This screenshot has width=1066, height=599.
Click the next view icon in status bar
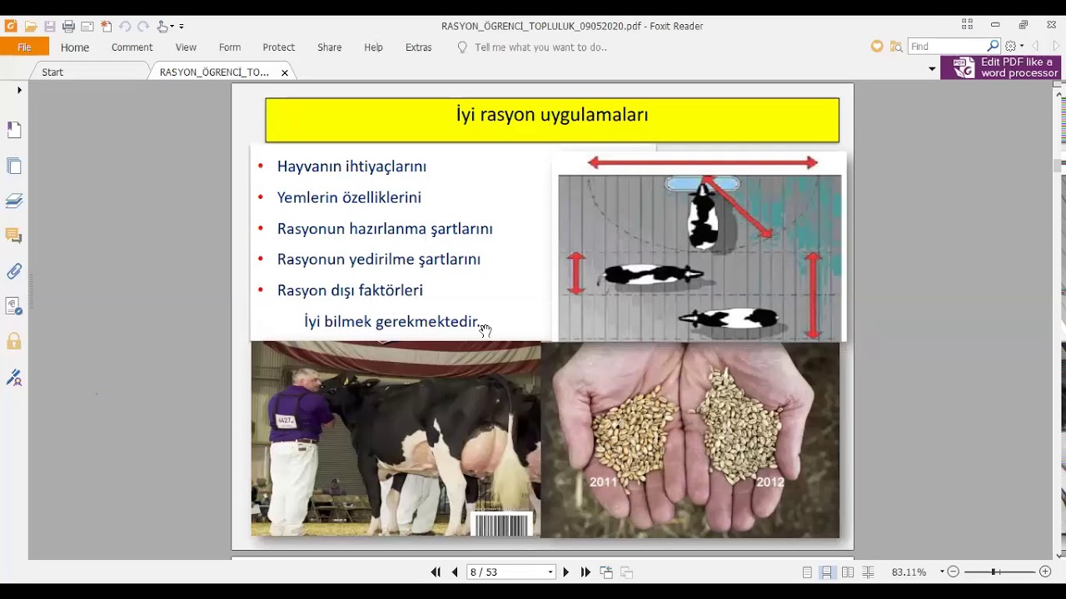[x=627, y=572]
